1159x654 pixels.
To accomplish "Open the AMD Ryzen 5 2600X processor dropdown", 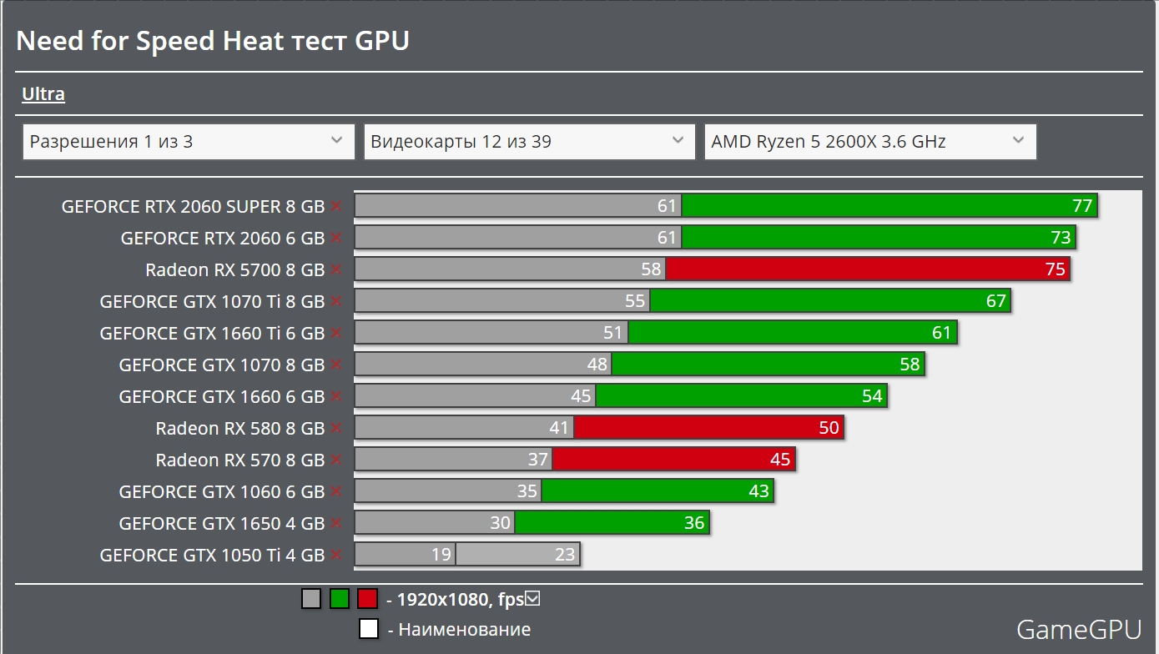I will point(869,142).
